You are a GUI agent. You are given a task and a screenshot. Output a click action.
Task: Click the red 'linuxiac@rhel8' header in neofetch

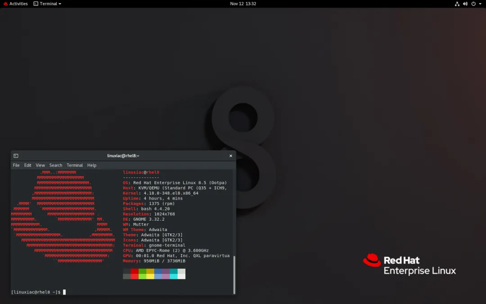(x=141, y=172)
